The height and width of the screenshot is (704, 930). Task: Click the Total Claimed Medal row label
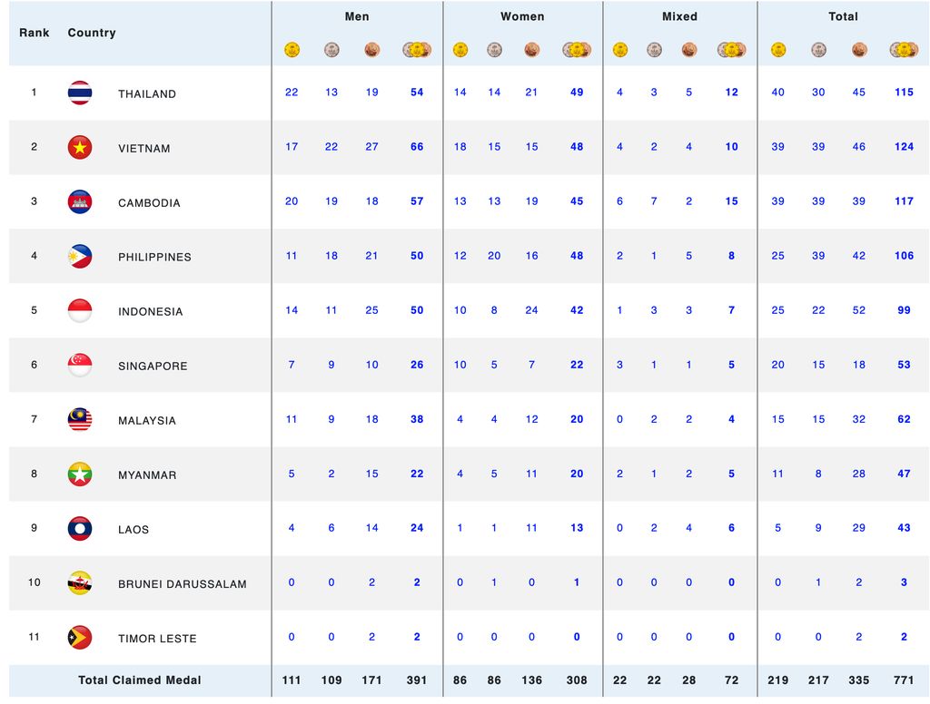click(139, 680)
